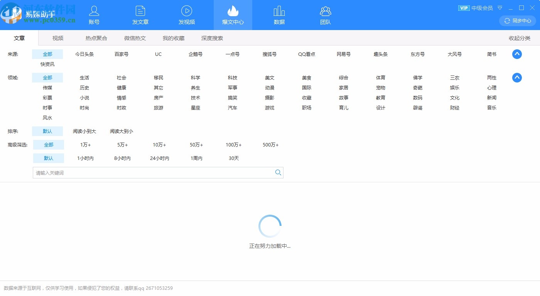Switch to the 视频 tab
Screen dimensions: 540x296
click(x=58, y=38)
